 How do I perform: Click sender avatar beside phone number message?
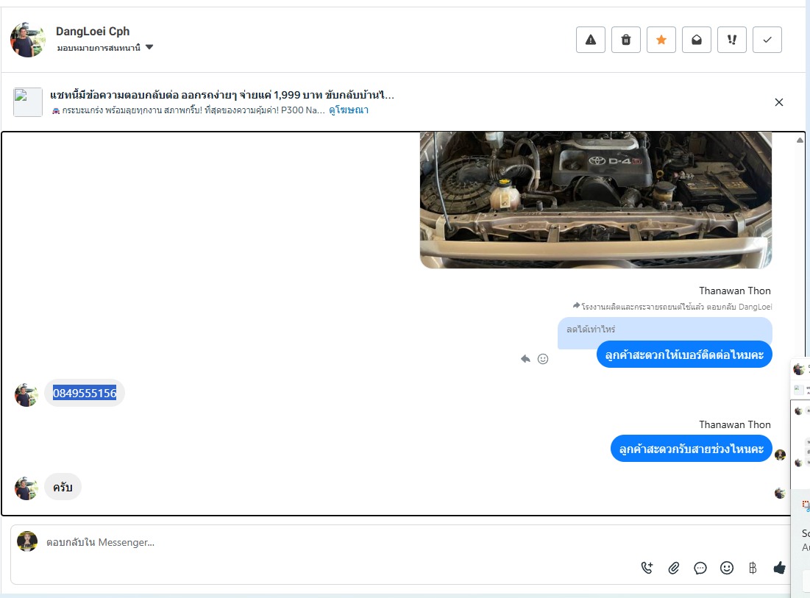(26, 395)
